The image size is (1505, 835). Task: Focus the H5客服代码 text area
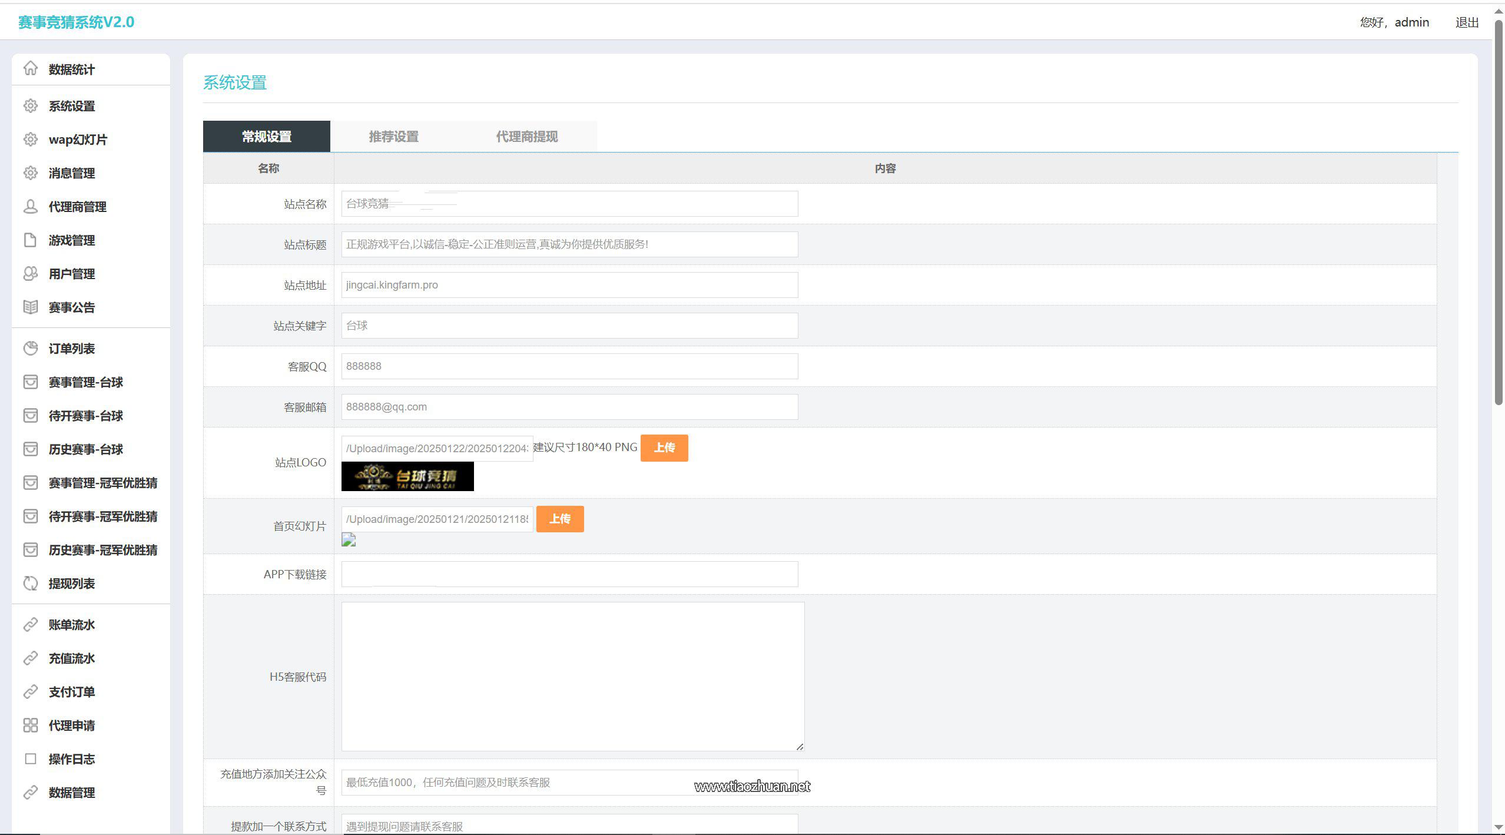click(572, 676)
